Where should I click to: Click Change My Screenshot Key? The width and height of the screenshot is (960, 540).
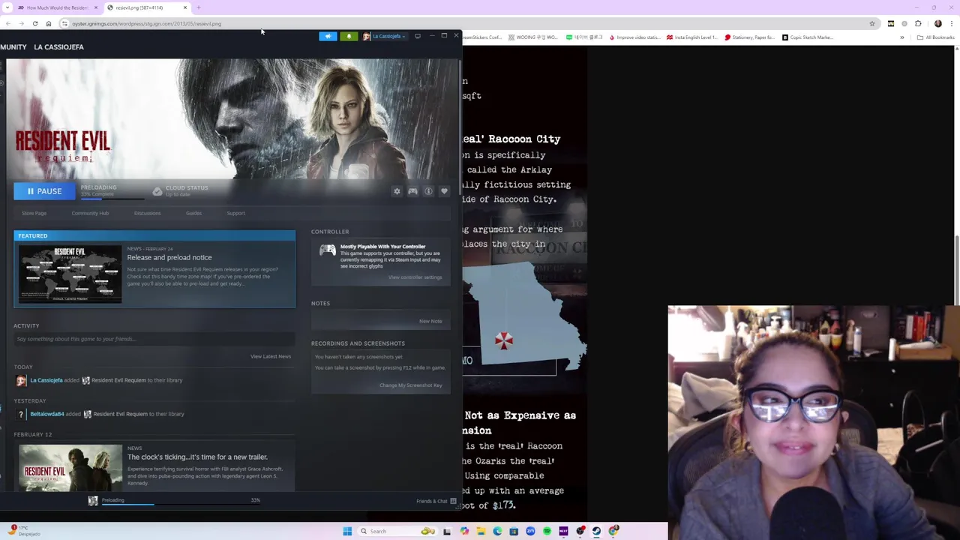point(410,385)
